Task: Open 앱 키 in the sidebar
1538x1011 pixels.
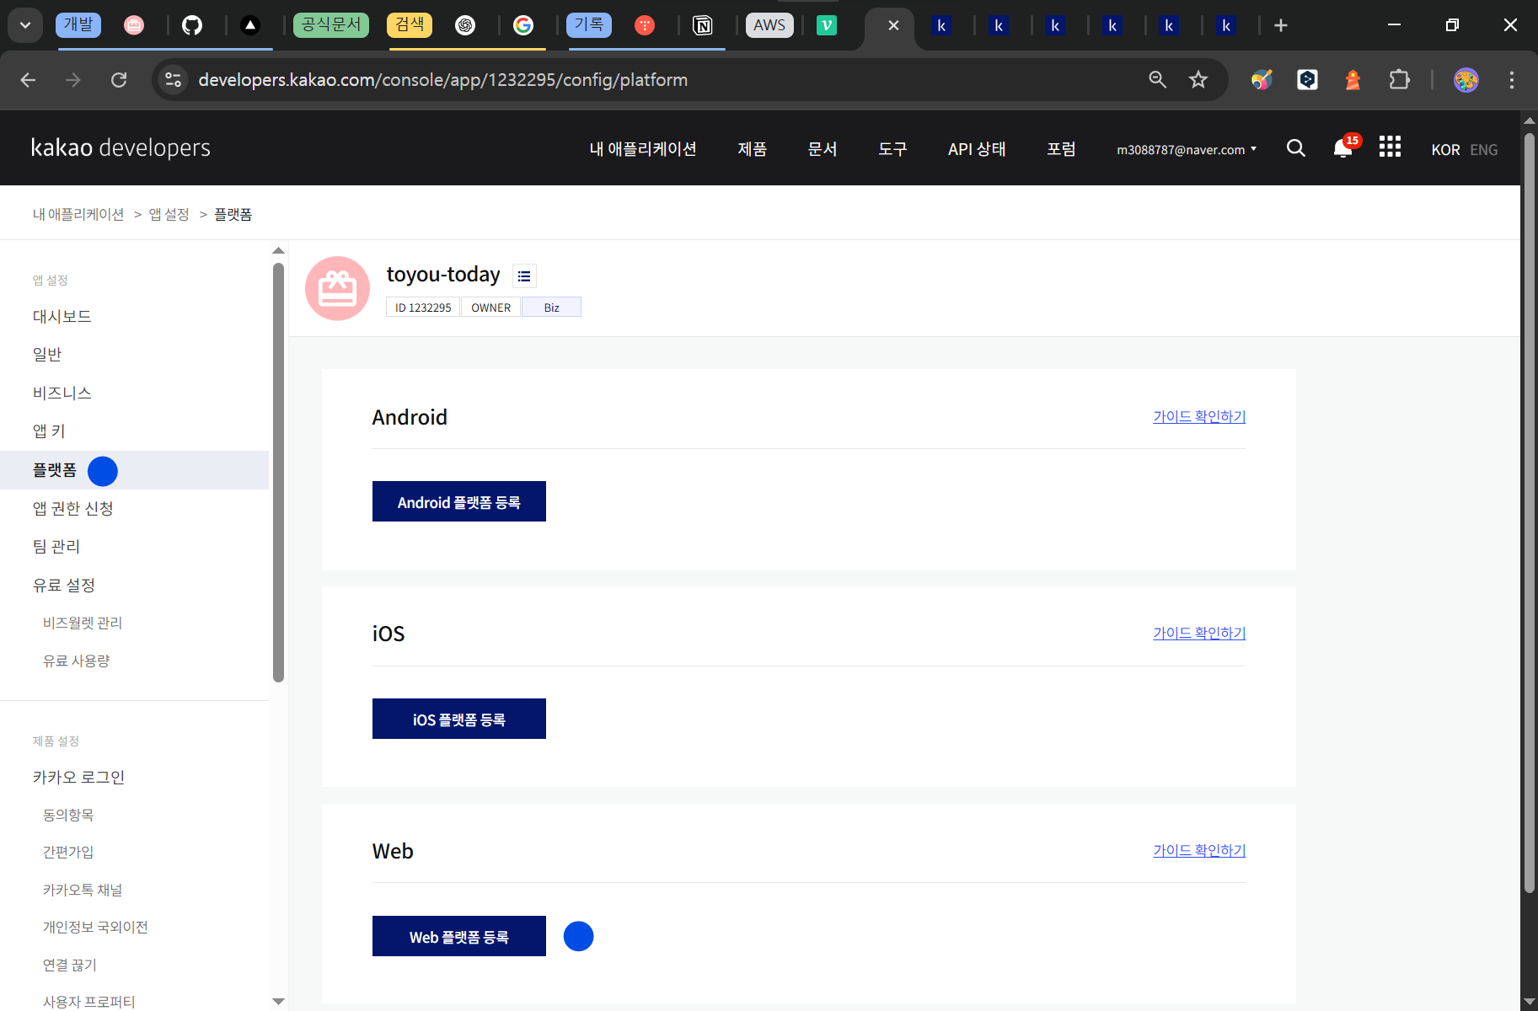Action: pyautogui.click(x=49, y=431)
